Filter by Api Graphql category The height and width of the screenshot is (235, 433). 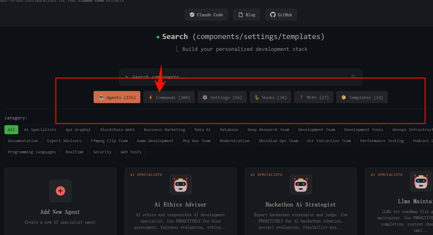tap(78, 129)
